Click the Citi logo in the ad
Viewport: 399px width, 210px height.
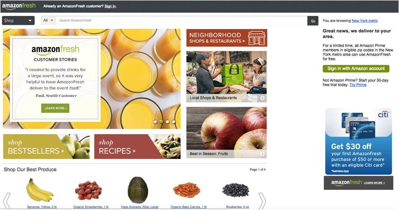click(383, 115)
